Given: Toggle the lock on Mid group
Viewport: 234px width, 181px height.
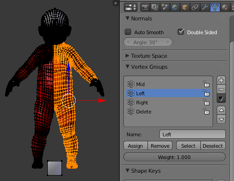Looking at the screenshot, I should tap(206, 84).
